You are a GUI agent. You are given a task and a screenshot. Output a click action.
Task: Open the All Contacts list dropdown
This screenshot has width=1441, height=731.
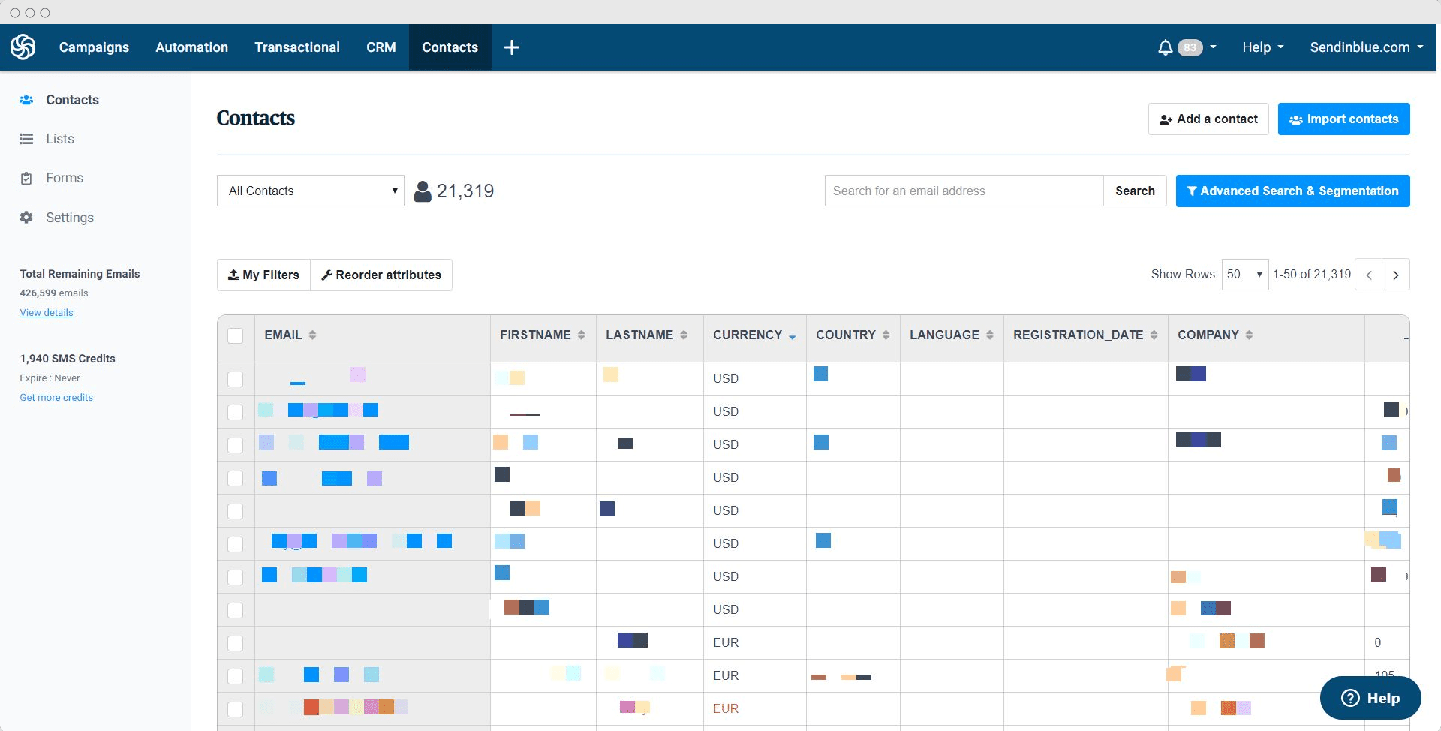pos(310,191)
